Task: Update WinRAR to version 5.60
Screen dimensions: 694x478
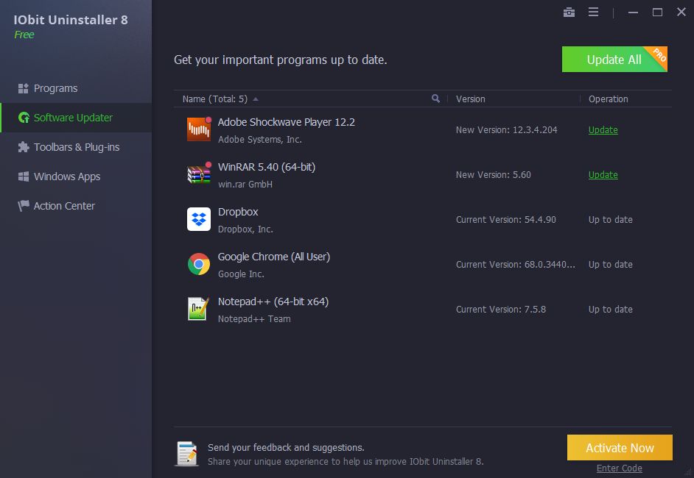Action: pyautogui.click(x=603, y=175)
